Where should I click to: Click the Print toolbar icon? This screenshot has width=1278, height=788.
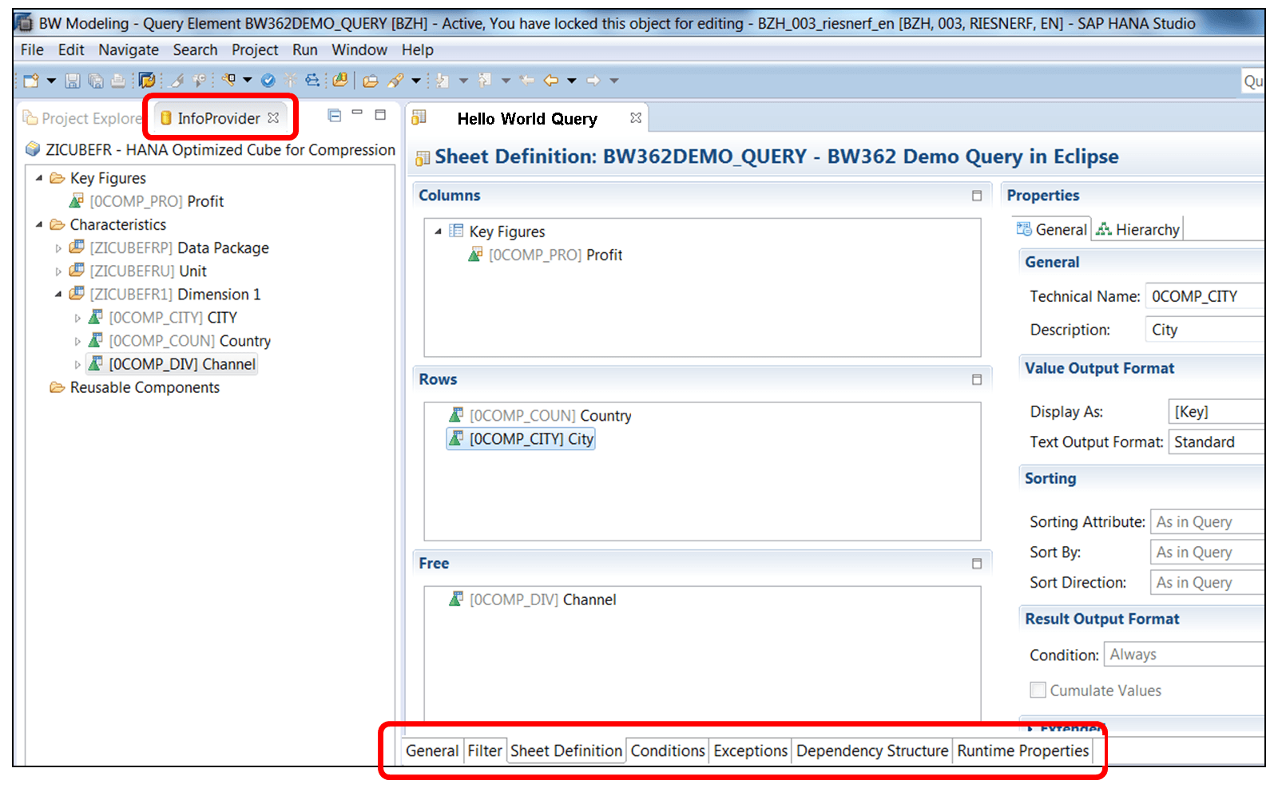point(118,81)
